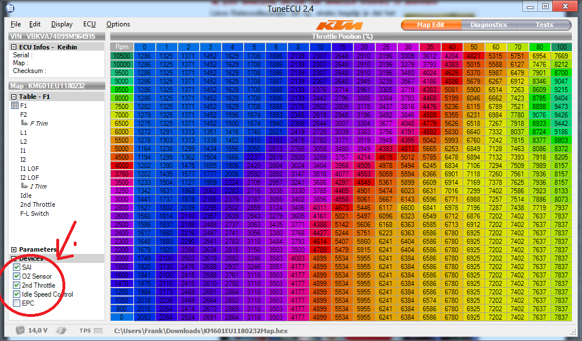Click the F Trim arrow icon
582x341 pixels.
(25, 124)
